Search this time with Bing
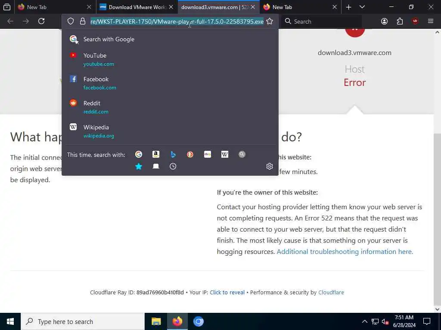This screenshot has width=441, height=330. 173,154
